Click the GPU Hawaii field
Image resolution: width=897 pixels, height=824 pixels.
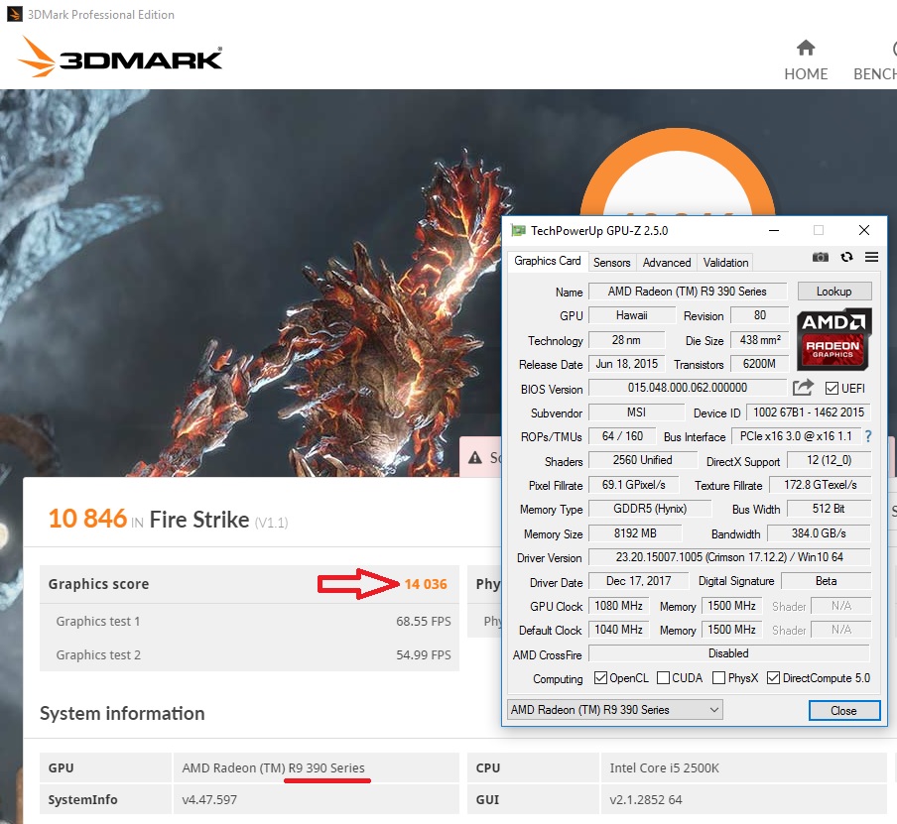pyautogui.click(x=631, y=315)
